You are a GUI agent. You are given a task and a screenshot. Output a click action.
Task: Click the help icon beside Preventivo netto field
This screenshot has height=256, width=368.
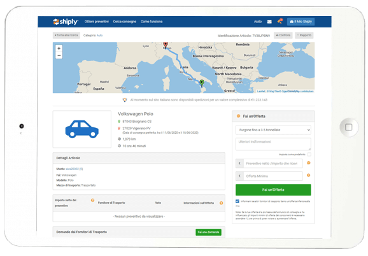click(309, 163)
